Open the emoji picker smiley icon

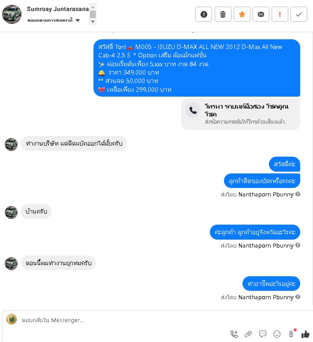pyautogui.click(x=277, y=334)
